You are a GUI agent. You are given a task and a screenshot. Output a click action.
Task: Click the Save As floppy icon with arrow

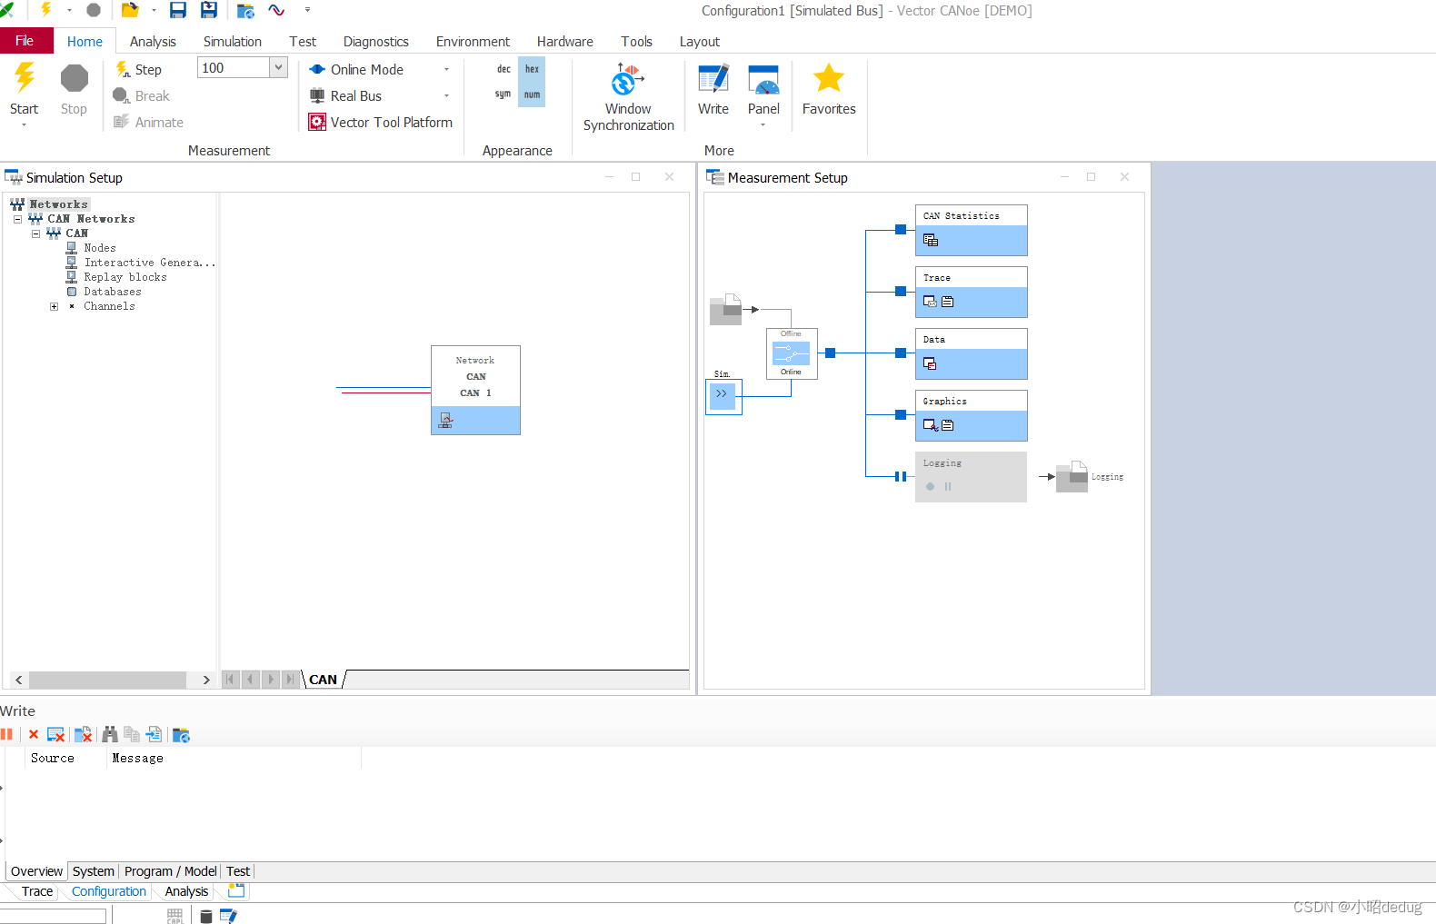pyautogui.click(x=209, y=10)
